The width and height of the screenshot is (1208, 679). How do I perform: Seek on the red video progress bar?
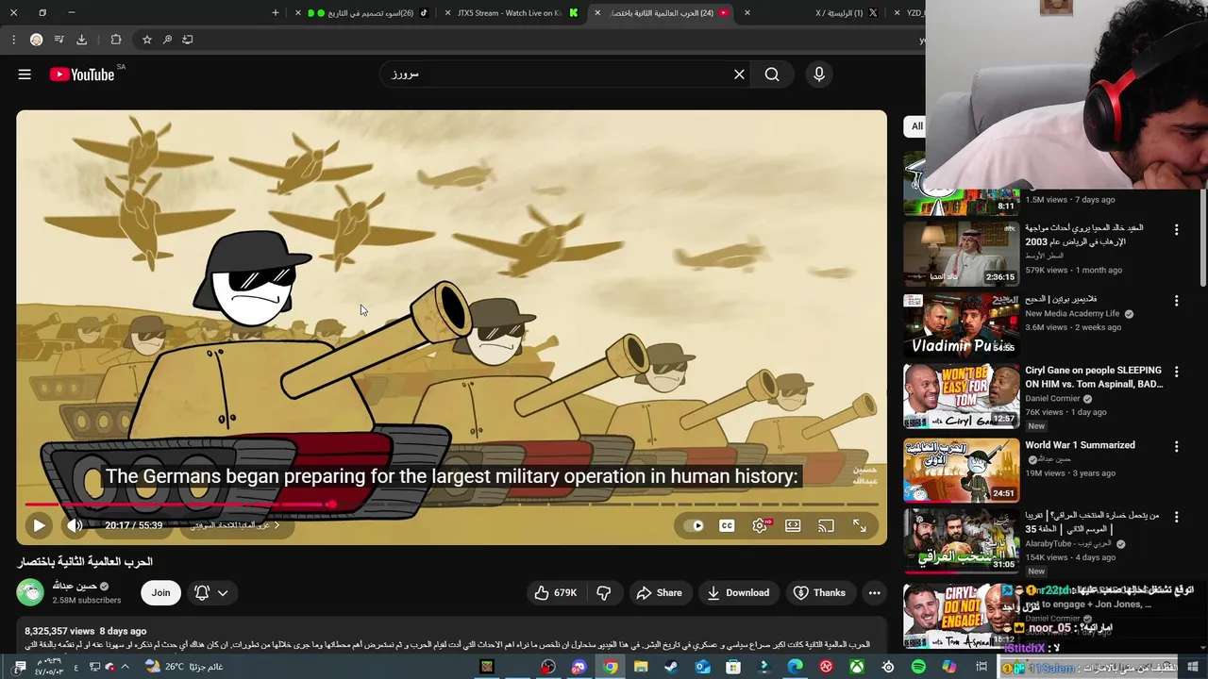click(451, 505)
